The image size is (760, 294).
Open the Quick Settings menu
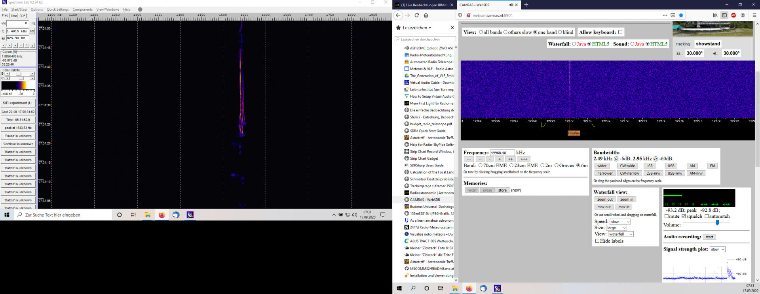coord(58,9)
